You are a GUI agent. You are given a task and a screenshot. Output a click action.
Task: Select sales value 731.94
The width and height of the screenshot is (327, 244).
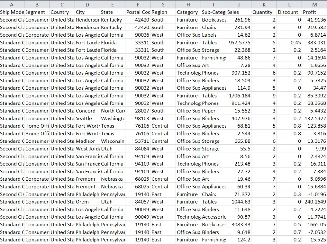[239, 28]
